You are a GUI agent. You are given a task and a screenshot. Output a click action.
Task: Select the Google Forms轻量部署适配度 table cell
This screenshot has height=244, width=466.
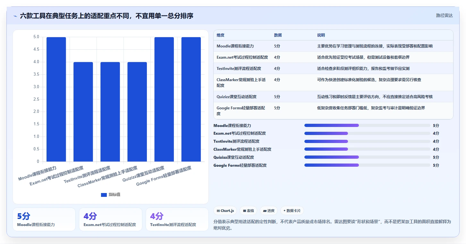click(x=241, y=111)
